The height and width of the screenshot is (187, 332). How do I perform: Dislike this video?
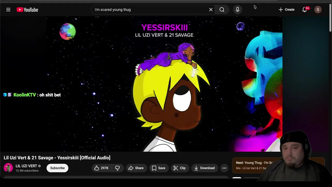coord(117,168)
